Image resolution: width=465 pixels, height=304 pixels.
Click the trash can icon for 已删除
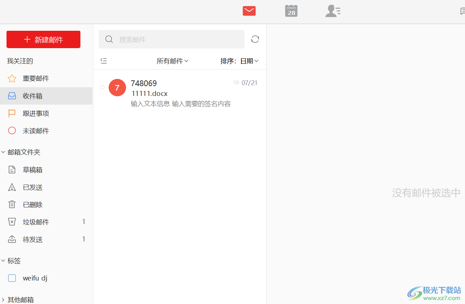click(12, 204)
